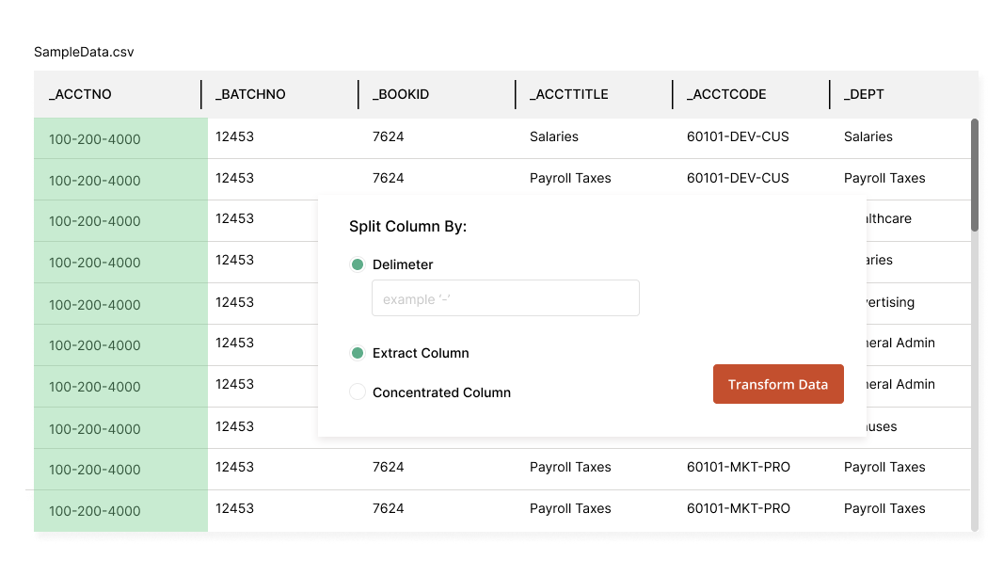Click the Salaries cell under _ACCTTITLE

tap(553, 136)
